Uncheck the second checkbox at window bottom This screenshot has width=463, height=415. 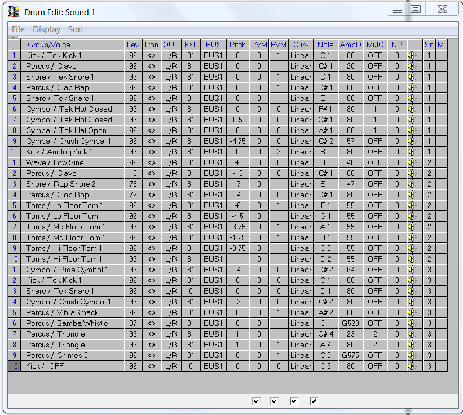pos(275,401)
